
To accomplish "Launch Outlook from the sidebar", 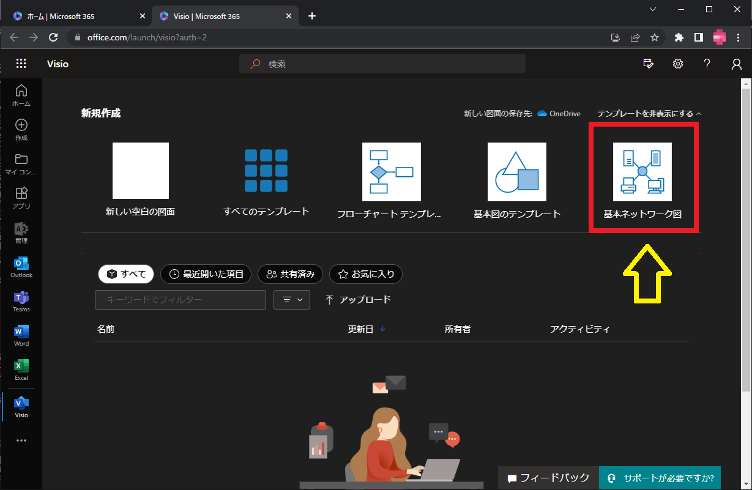I will pos(21,267).
